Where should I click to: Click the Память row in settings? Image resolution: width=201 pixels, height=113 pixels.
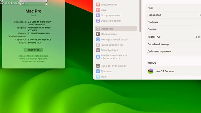[x=173, y=29]
